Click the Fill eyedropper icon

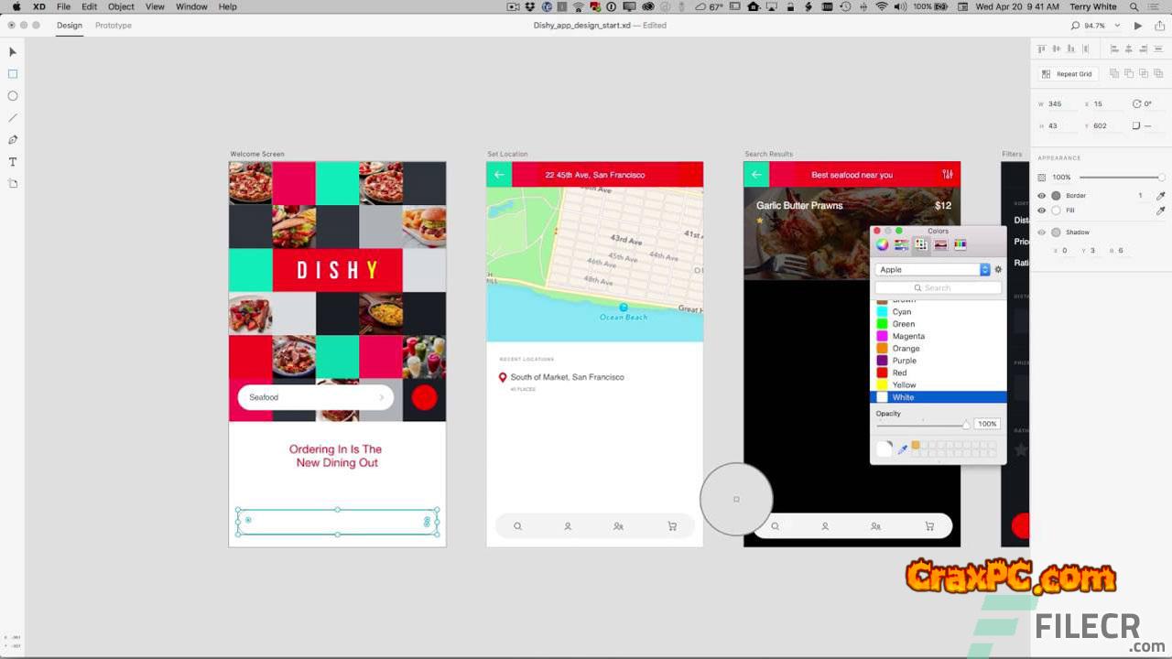pos(1161,211)
